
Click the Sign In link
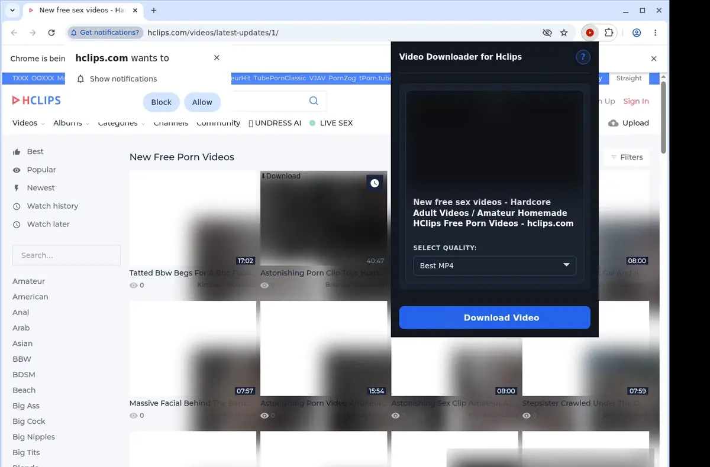[x=636, y=101]
